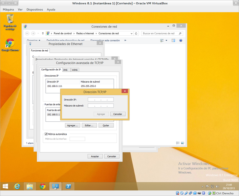239x196 pixels.
Task: Click Aceptar in advanced TCP/IP settings
Action: point(95,156)
